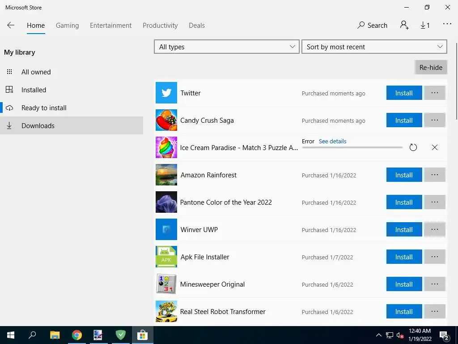This screenshot has width=458, height=344.
Task: Switch to the Gaming tab
Action: click(68, 26)
